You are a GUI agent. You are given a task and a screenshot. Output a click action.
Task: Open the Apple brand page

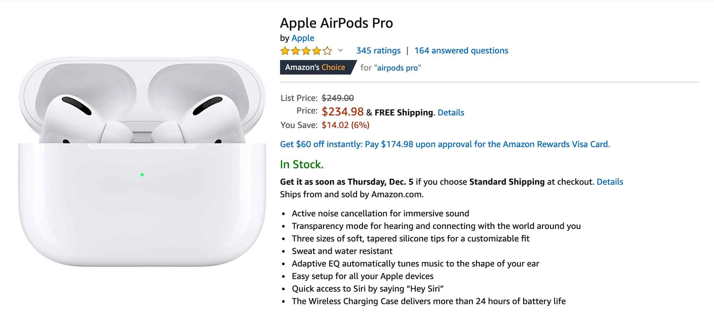(x=302, y=38)
